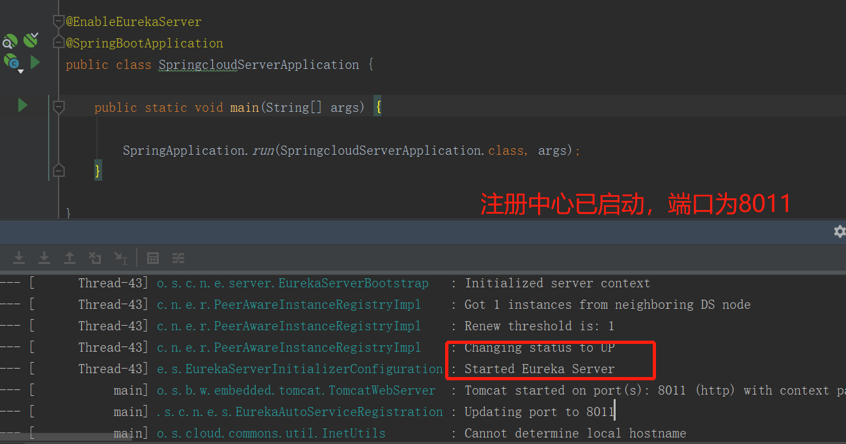The width and height of the screenshot is (846, 444).
Task: Open the Evaluate Expression calculator icon
Action: [153, 258]
